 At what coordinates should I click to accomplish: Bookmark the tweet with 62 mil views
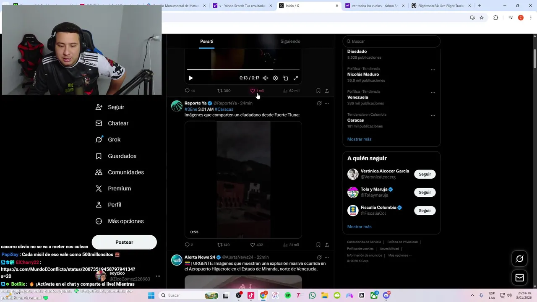[318, 91]
